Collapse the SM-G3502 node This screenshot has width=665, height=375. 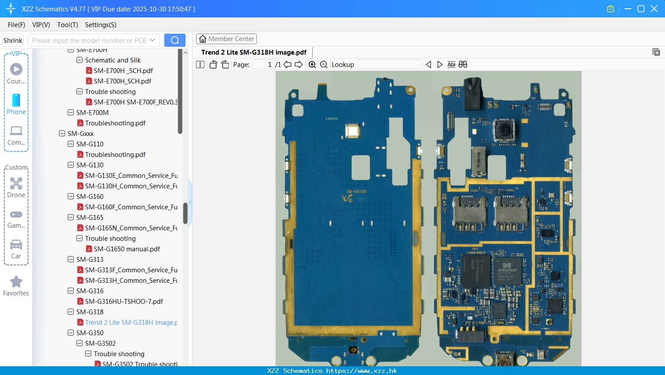coord(79,343)
